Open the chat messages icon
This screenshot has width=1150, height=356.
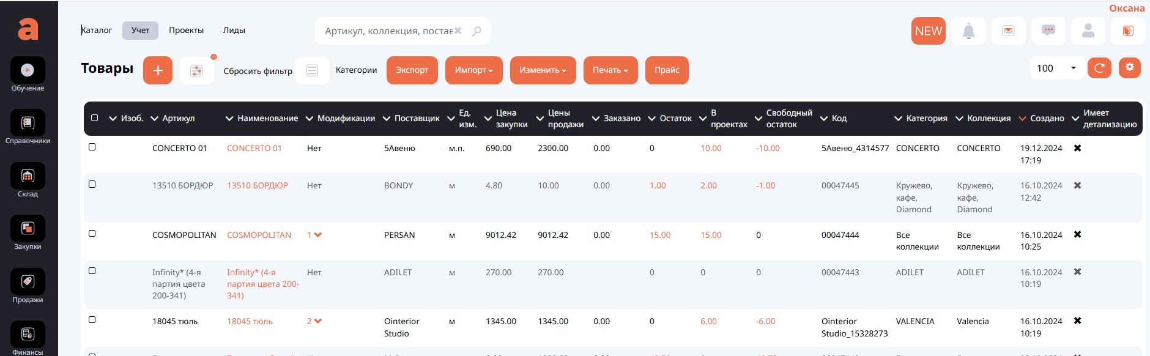[x=1048, y=31]
